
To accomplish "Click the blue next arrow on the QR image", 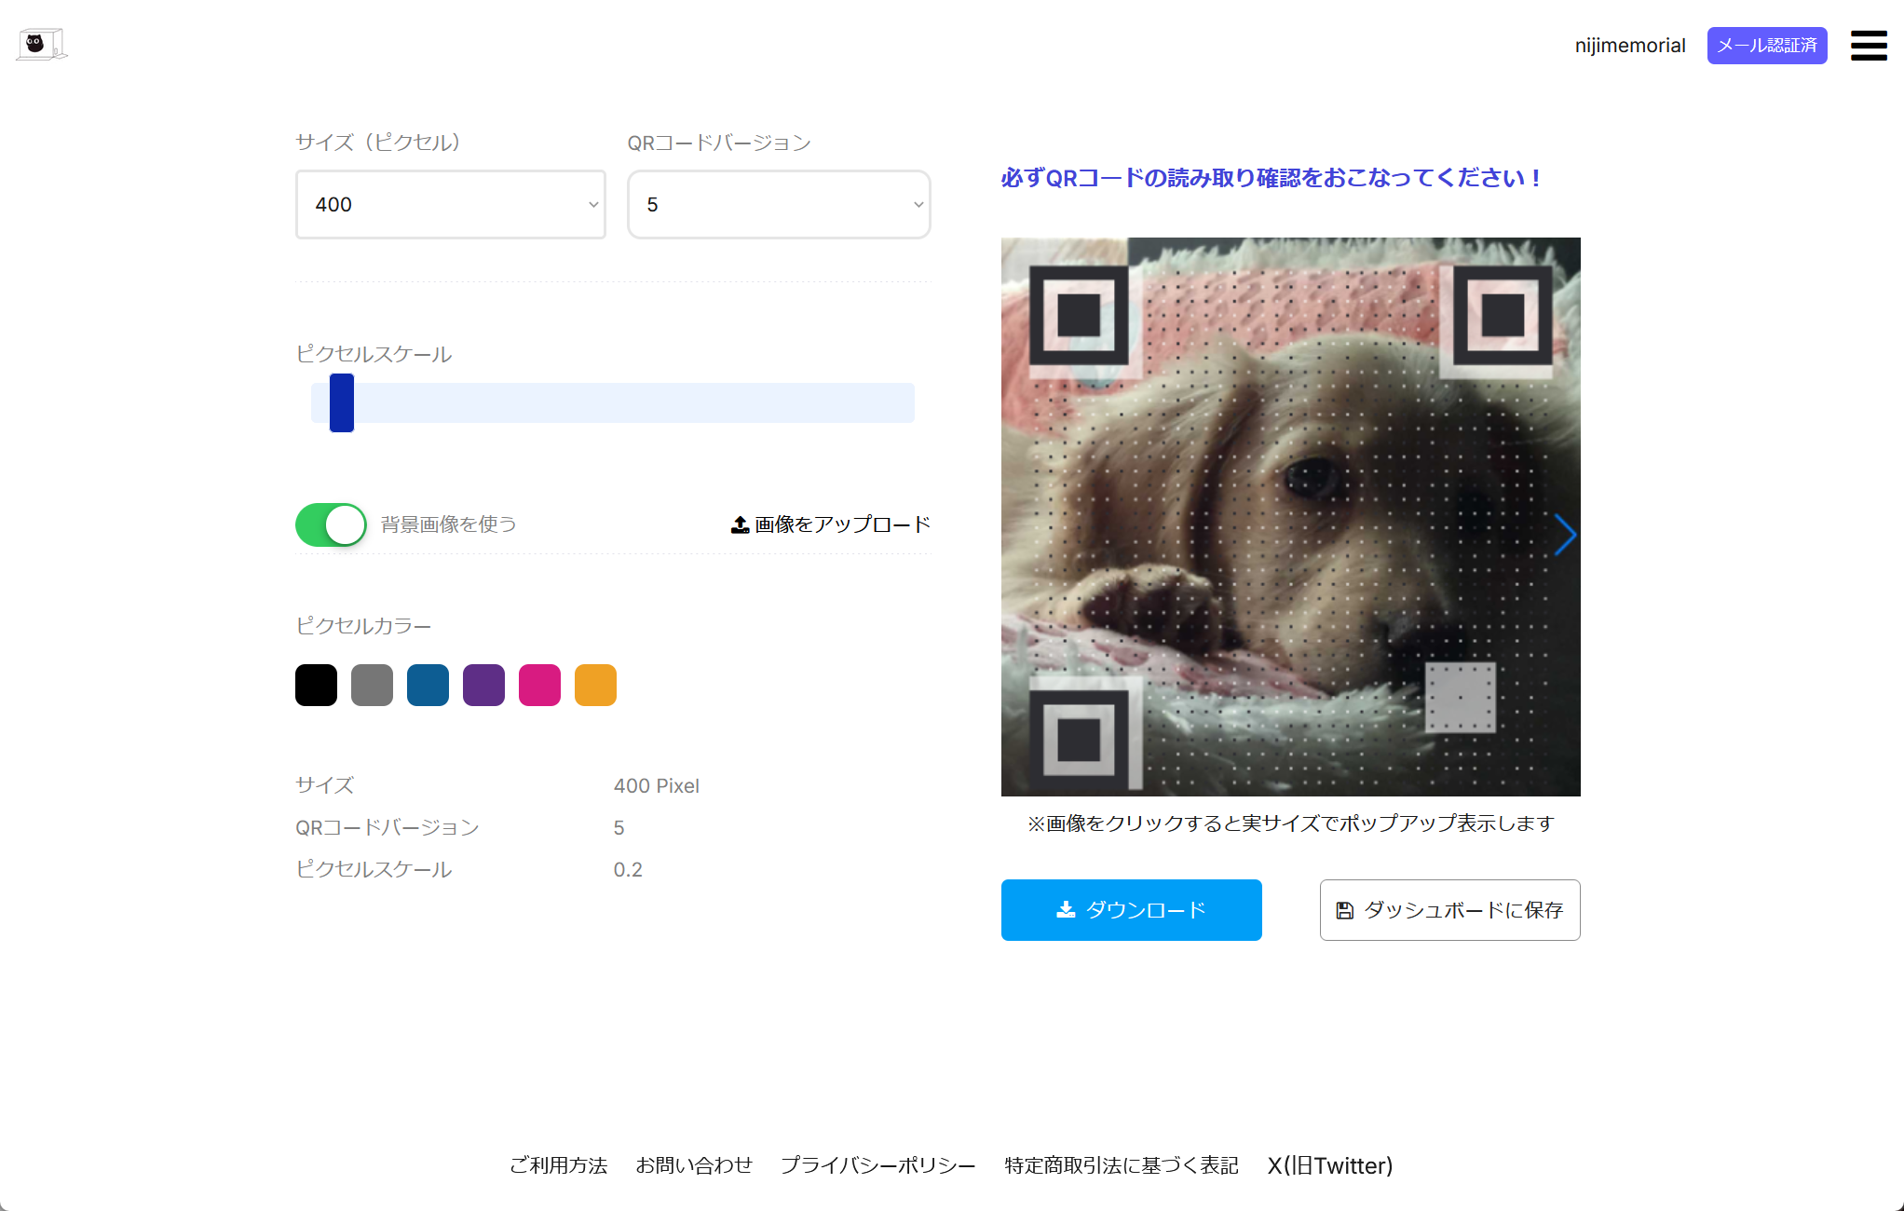I will click(1565, 535).
